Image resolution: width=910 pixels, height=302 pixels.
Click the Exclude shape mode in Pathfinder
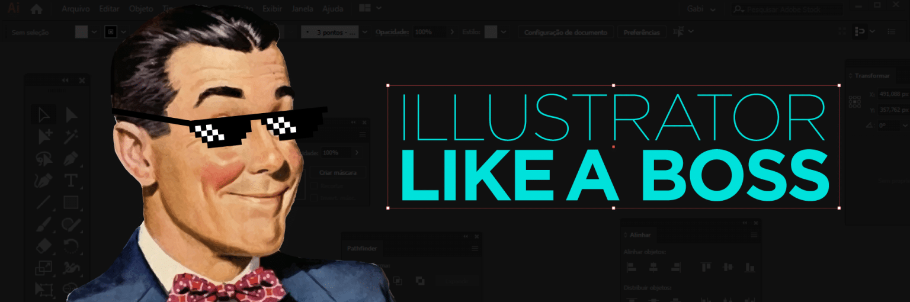(x=420, y=281)
